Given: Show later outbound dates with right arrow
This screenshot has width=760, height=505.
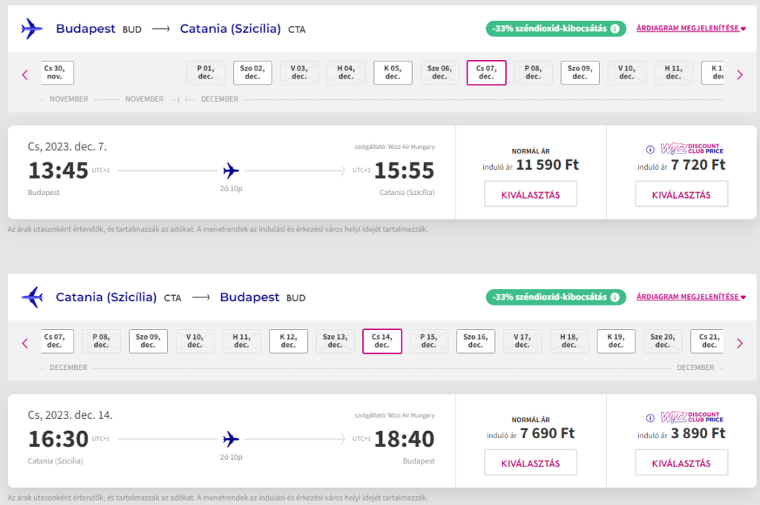Looking at the screenshot, I should (x=739, y=74).
